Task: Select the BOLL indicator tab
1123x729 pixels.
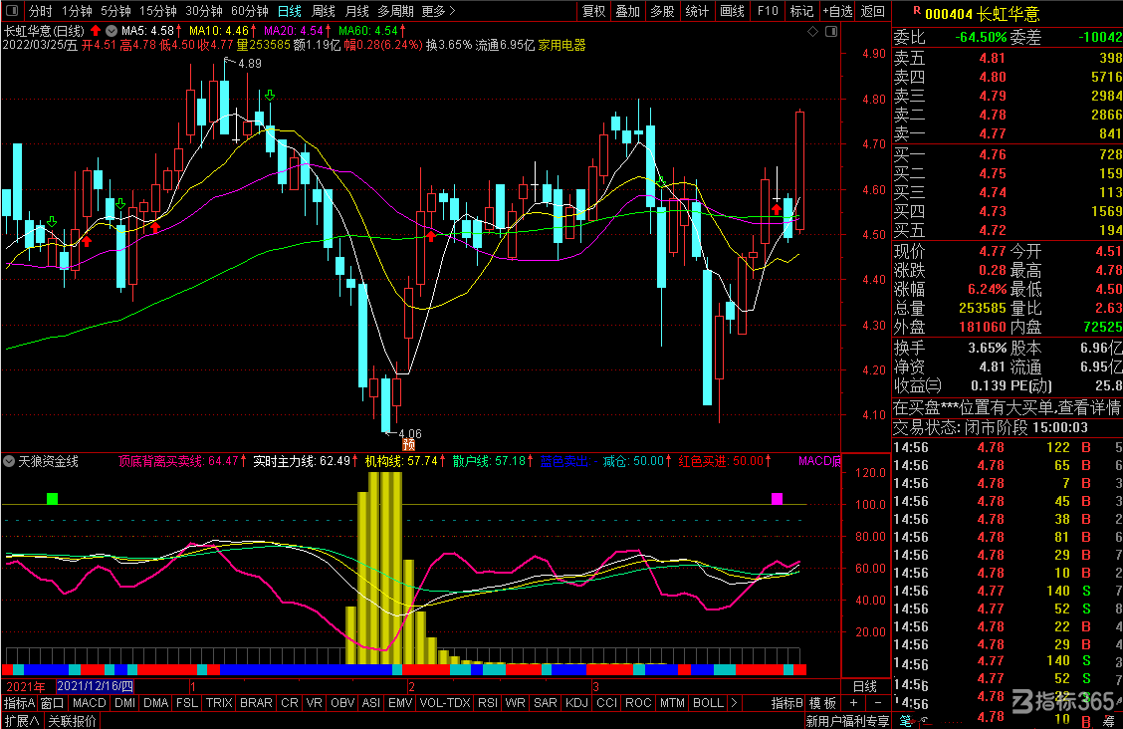Action: point(708,703)
